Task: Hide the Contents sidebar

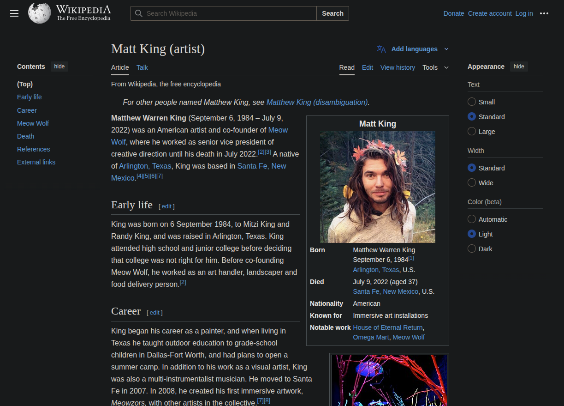Action: pos(59,67)
